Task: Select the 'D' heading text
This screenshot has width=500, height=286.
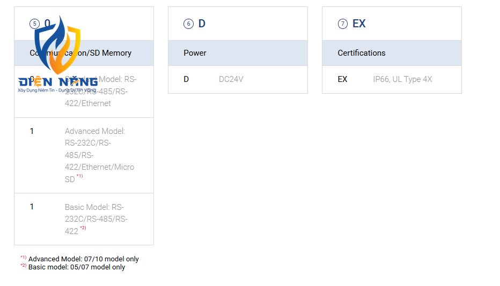Action: pyautogui.click(x=202, y=24)
